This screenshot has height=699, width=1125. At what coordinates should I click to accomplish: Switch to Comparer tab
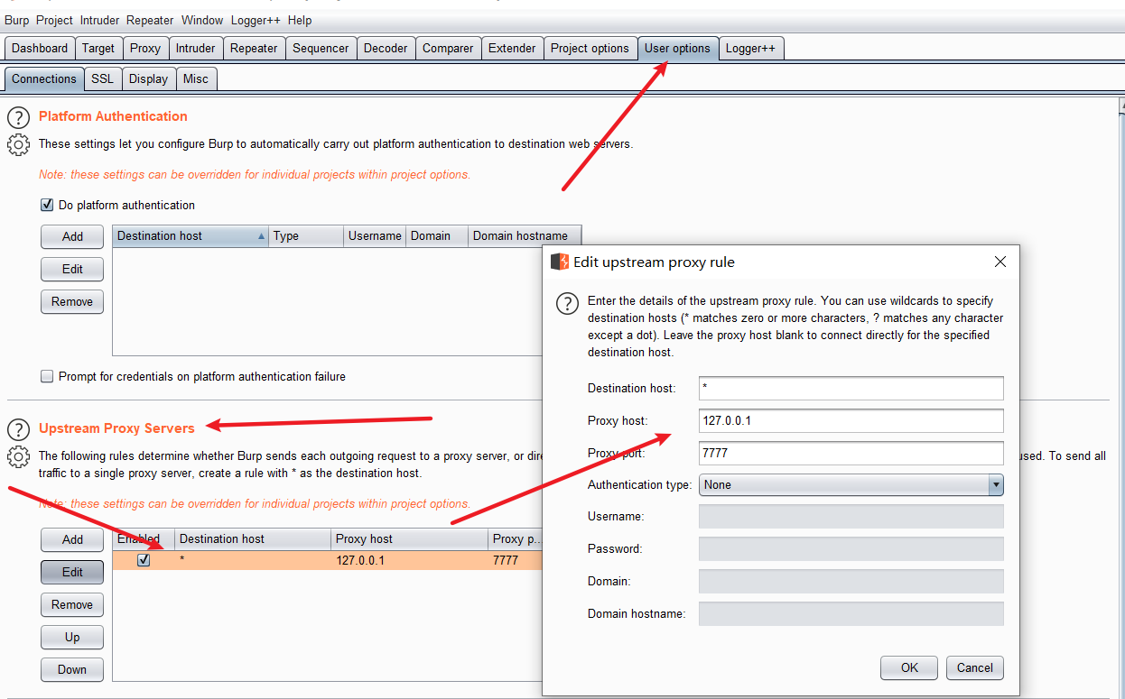tap(448, 49)
